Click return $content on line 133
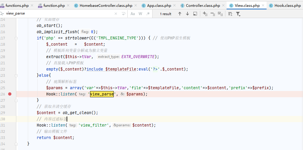 coord(55,138)
